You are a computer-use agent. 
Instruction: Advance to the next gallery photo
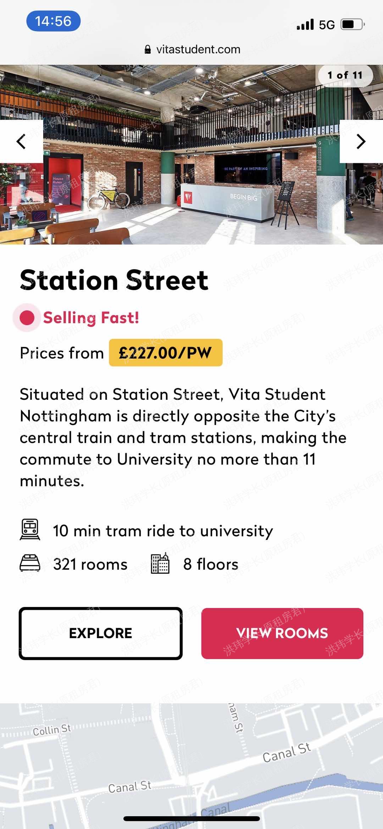coord(361,142)
